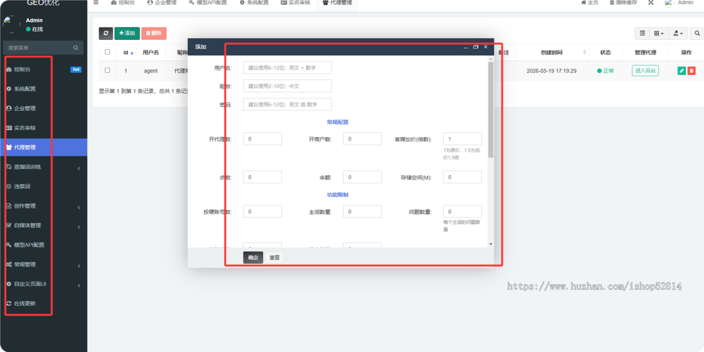
Task: Toggle the table view switch icon
Action: [642, 33]
